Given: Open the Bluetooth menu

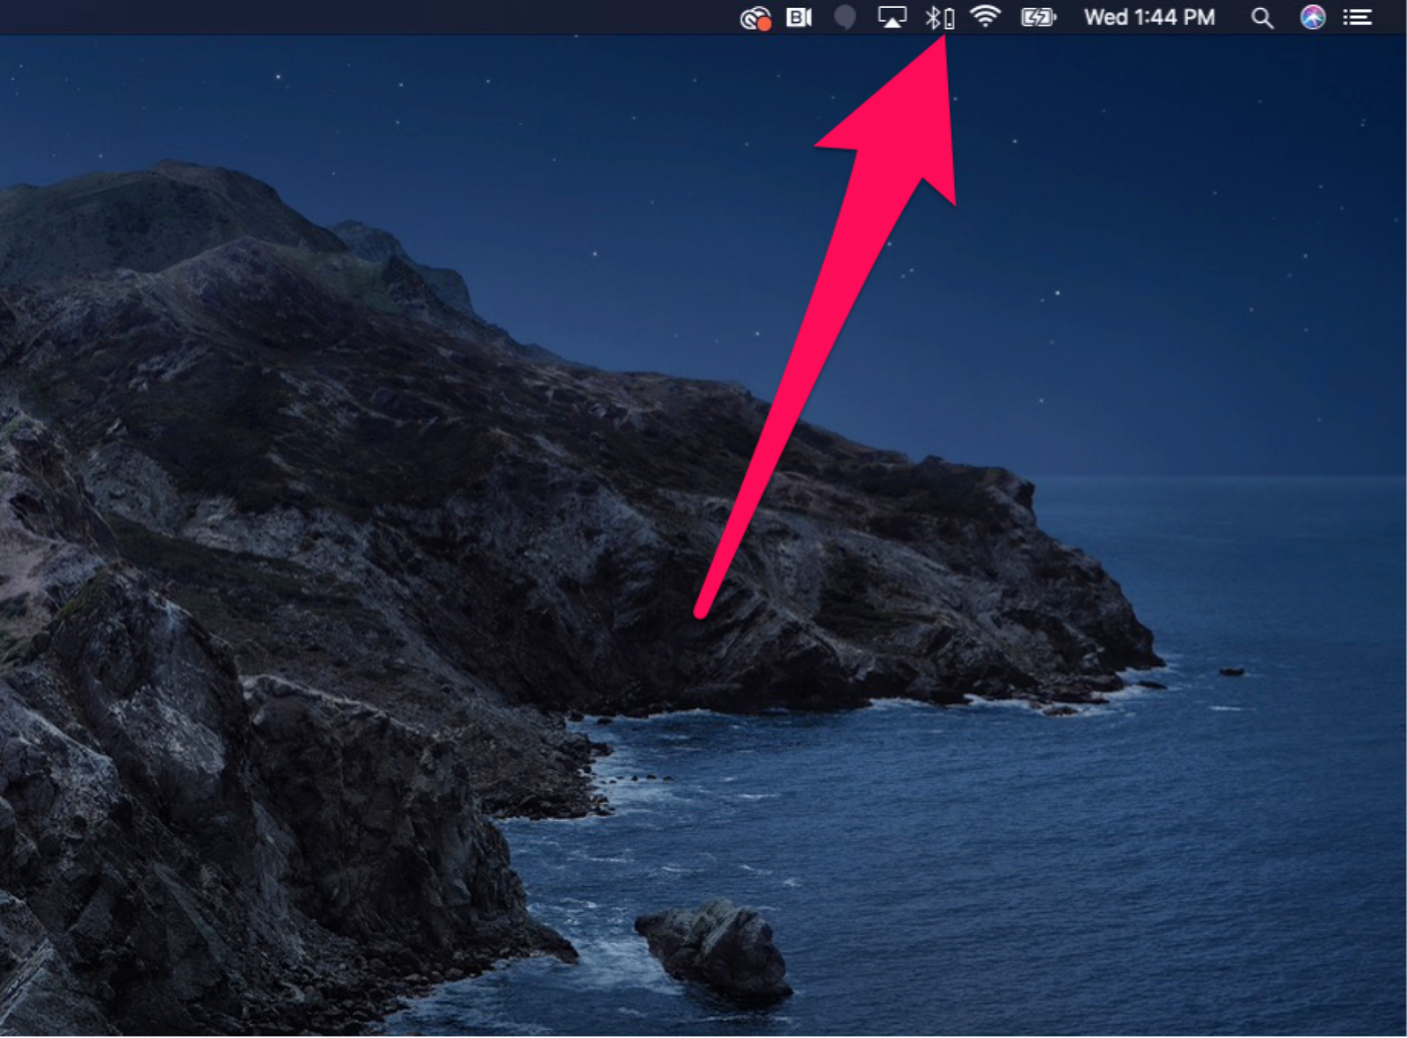Looking at the screenshot, I should coord(939,18).
